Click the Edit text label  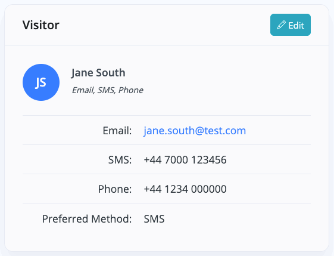pyautogui.click(x=296, y=26)
